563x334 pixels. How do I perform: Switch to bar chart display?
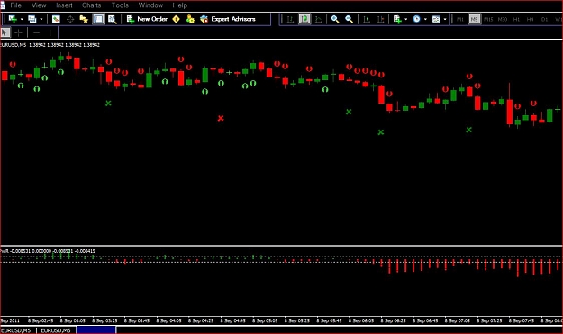290,19
